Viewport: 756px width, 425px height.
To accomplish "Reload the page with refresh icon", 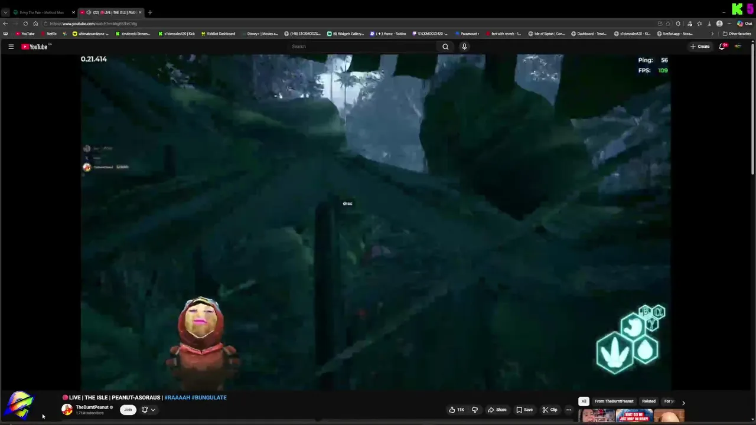I will [x=25, y=24].
